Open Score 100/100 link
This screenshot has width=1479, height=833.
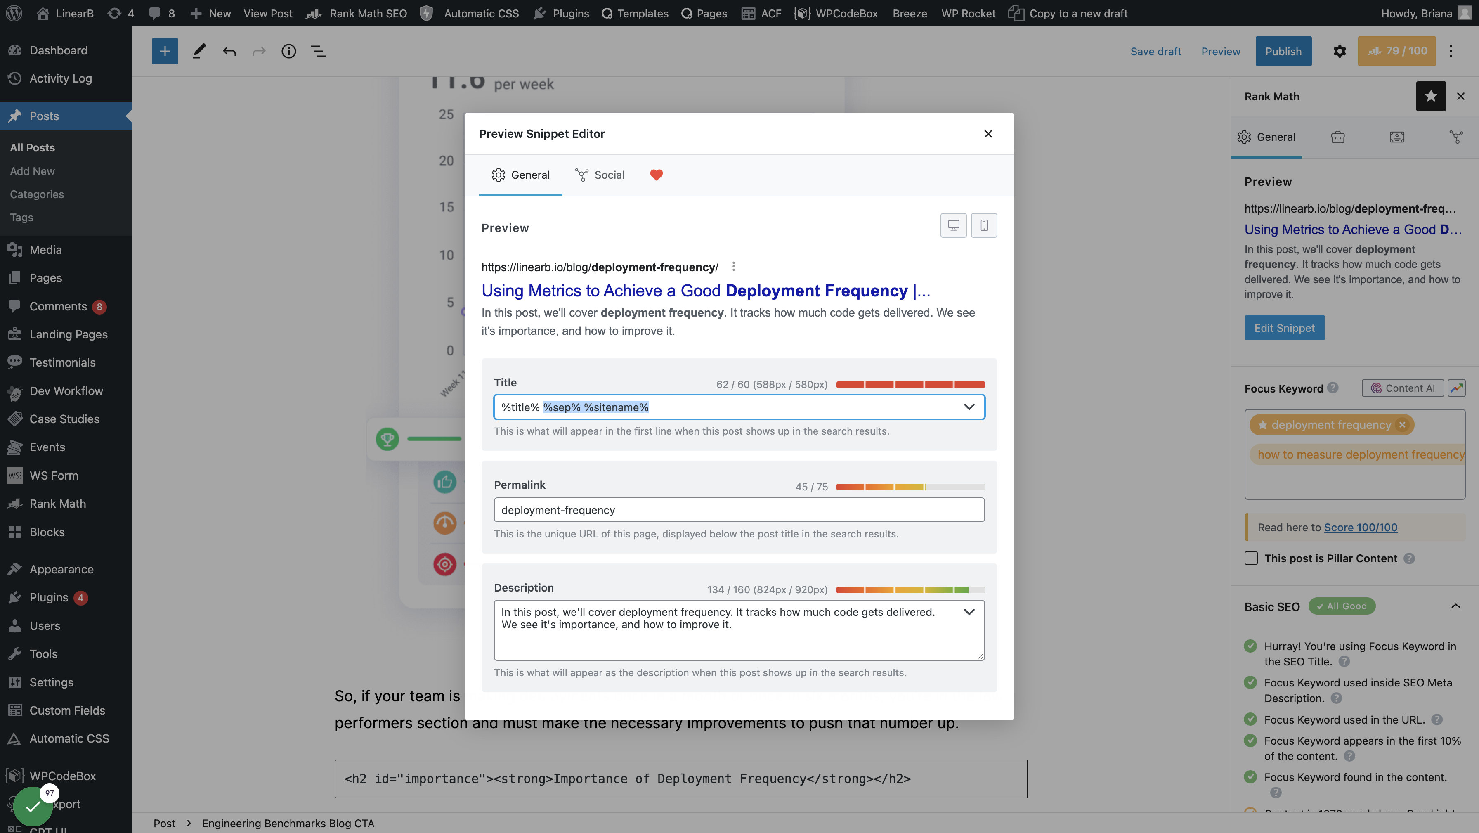coord(1360,527)
